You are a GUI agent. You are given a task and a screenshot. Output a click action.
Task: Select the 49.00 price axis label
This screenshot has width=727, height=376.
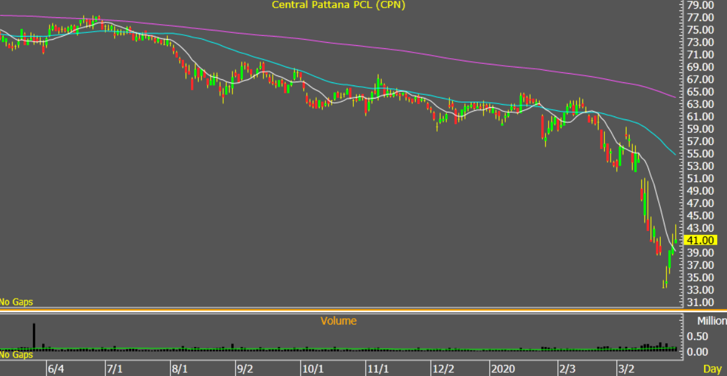pyautogui.click(x=700, y=191)
